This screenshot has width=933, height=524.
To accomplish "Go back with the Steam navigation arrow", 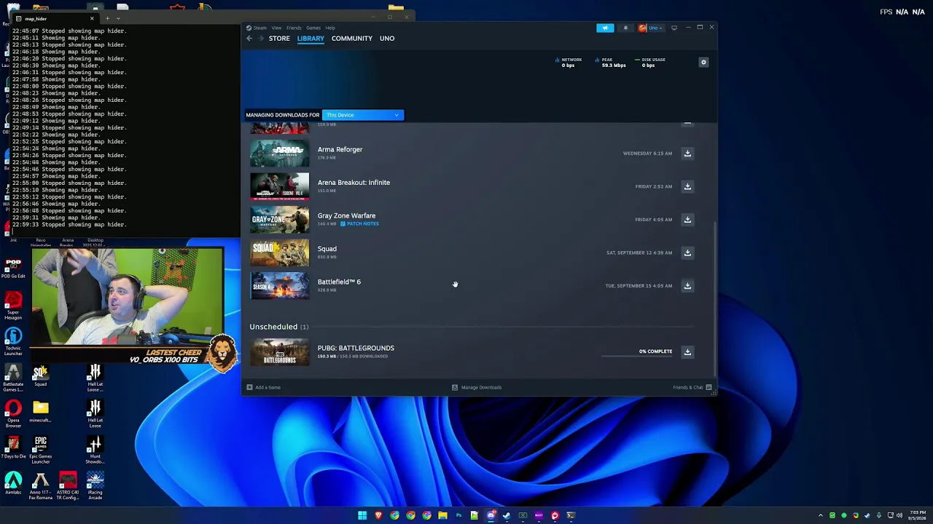I will click(x=249, y=39).
